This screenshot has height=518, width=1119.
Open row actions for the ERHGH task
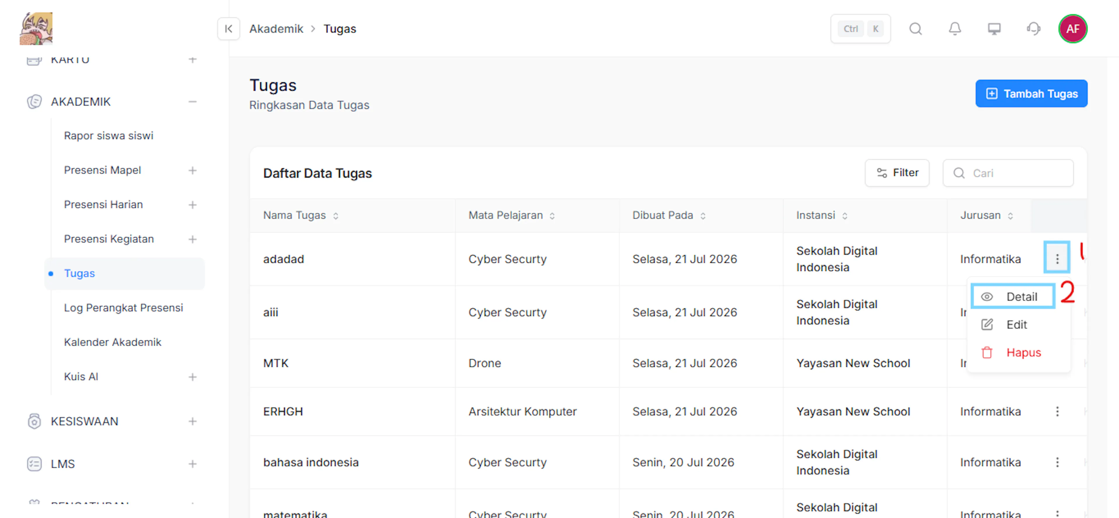pyautogui.click(x=1057, y=411)
